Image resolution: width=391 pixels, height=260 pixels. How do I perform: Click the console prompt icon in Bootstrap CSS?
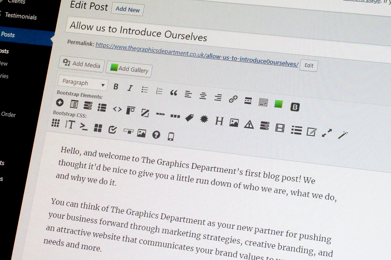tap(84, 126)
